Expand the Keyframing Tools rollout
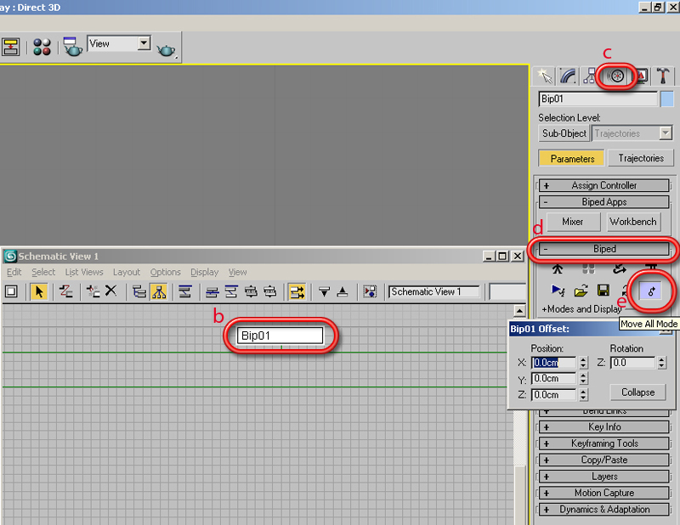Viewport: 680px width, 525px height. (x=603, y=443)
